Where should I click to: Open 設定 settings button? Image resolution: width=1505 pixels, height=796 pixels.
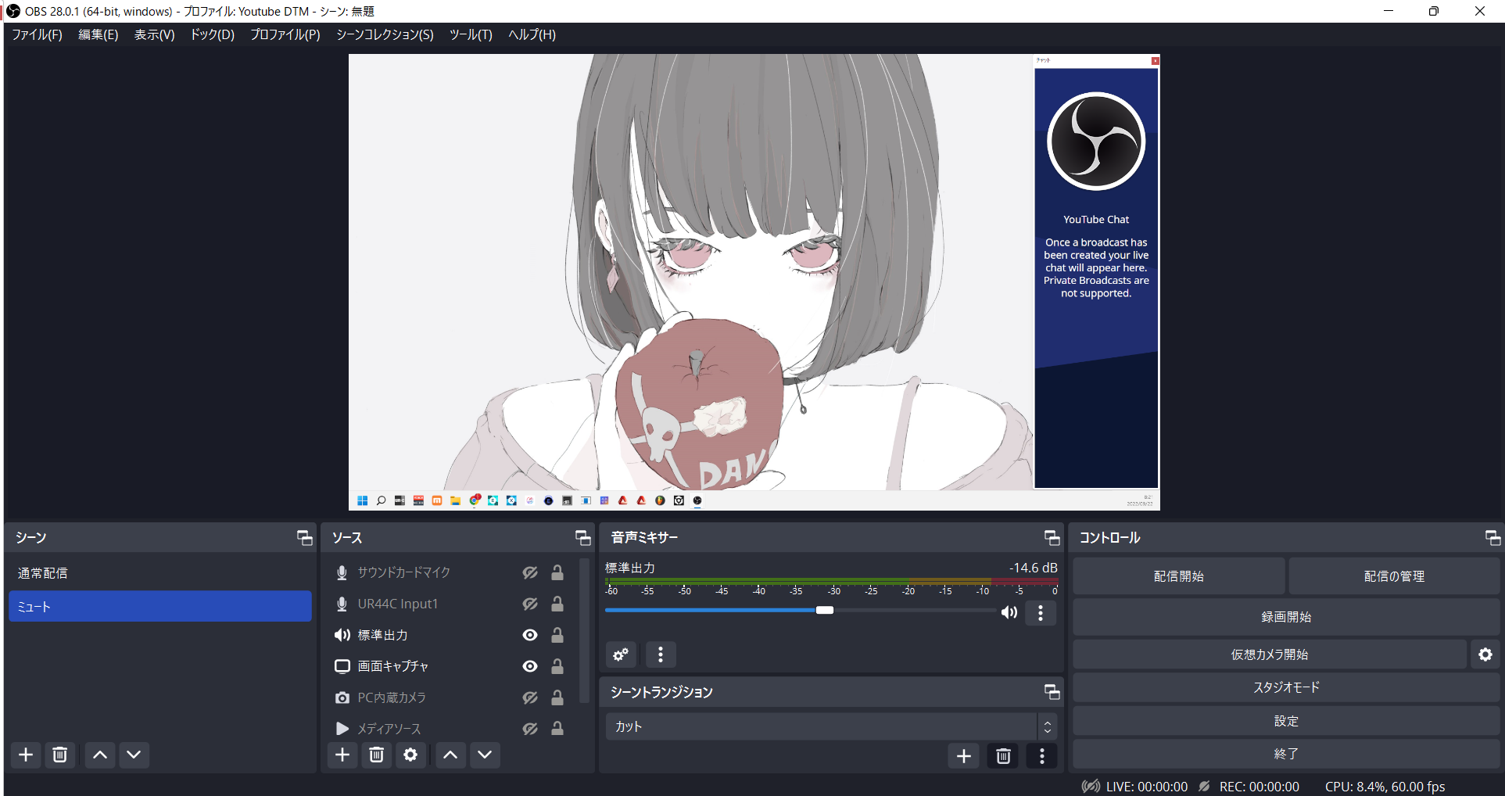pyautogui.click(x=1286, y=721)
